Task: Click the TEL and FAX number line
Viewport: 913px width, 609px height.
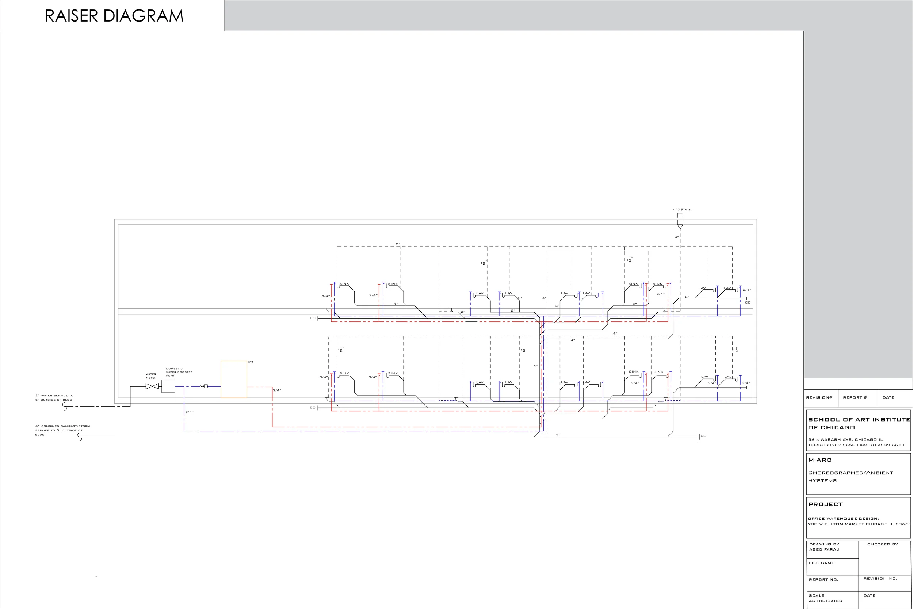Action: [x=856, y=445]
